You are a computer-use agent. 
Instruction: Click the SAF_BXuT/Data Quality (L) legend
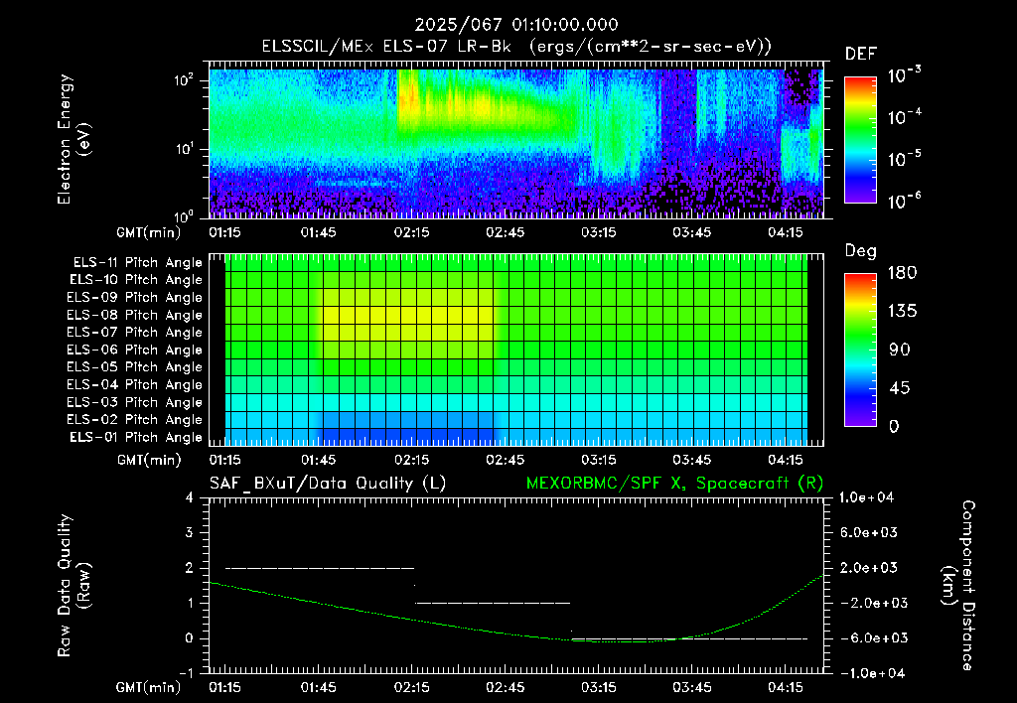click(328, 484)
